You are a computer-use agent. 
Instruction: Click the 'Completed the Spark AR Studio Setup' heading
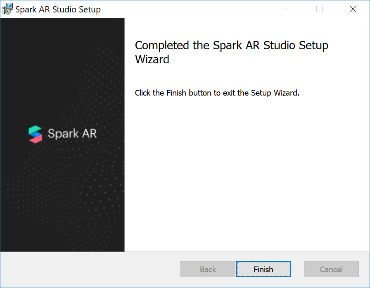coord(231,45)
